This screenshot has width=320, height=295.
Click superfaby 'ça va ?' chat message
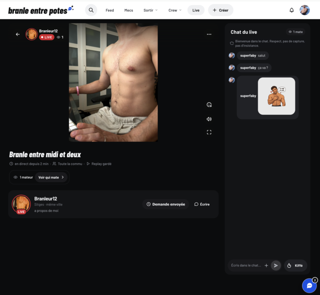point(254,68)
